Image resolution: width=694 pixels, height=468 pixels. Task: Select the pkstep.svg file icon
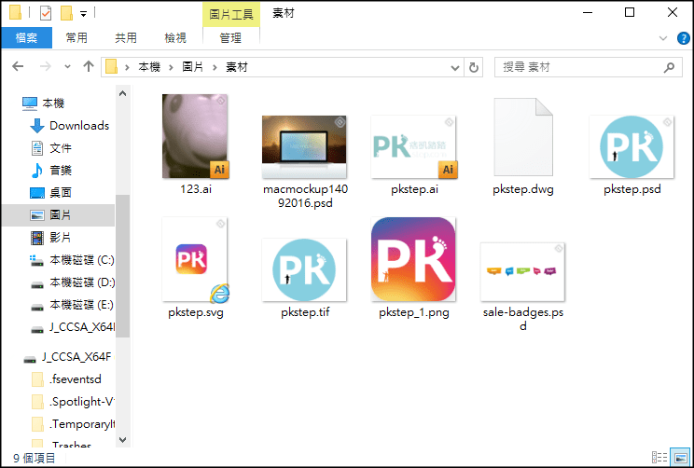(195, 259)
